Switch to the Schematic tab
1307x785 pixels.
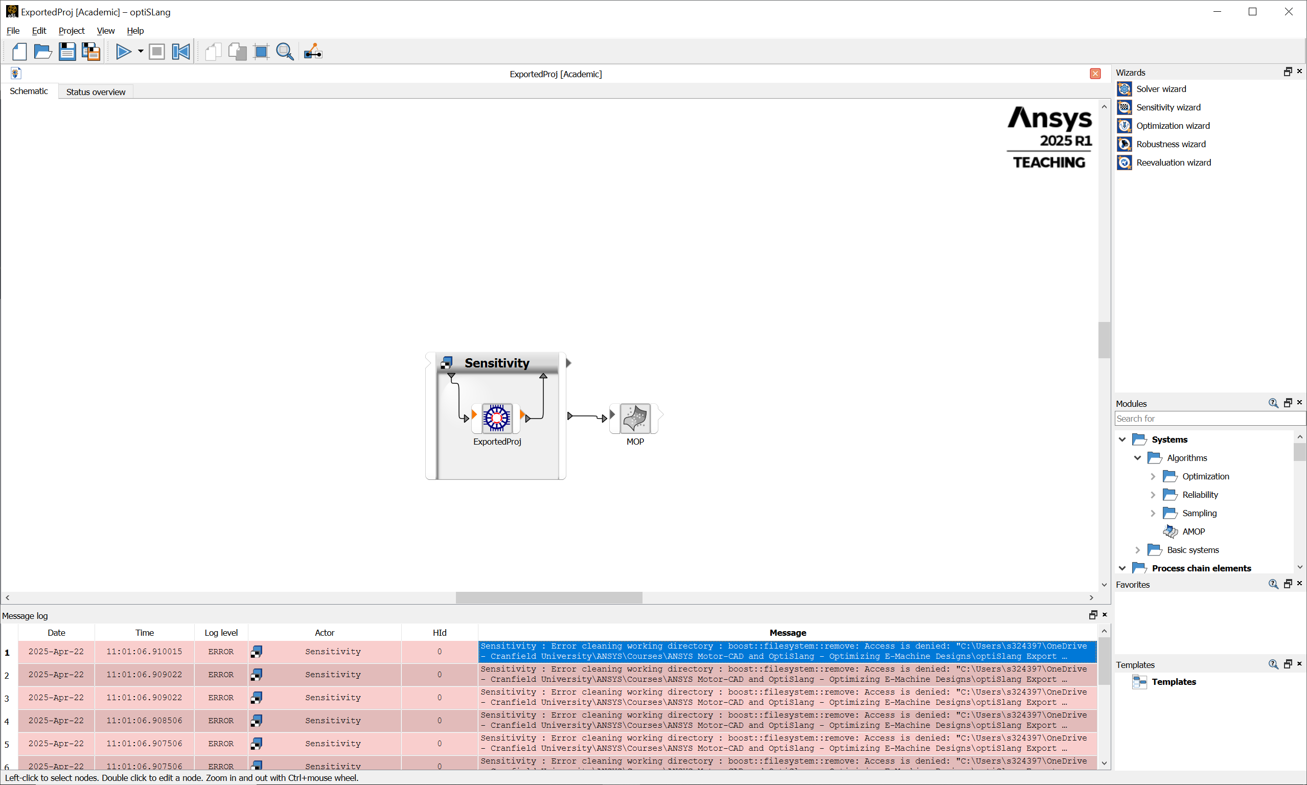tap(29, 91)
